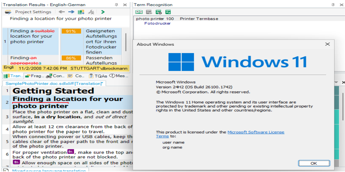The image size is (345, 172).
Task: Click segment 5 'When connecting power or USB' text
Action: 72,141
